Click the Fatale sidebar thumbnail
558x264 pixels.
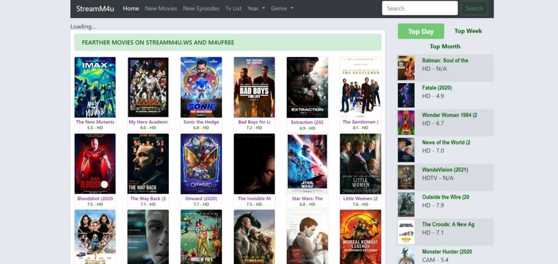pyautogui.click(x=406, y=95)
